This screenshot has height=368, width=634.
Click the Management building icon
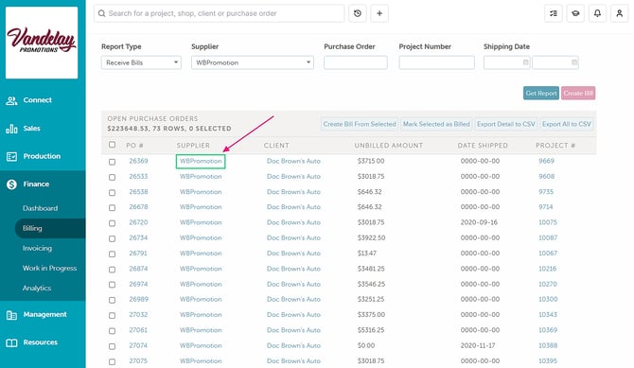point(11,315)
